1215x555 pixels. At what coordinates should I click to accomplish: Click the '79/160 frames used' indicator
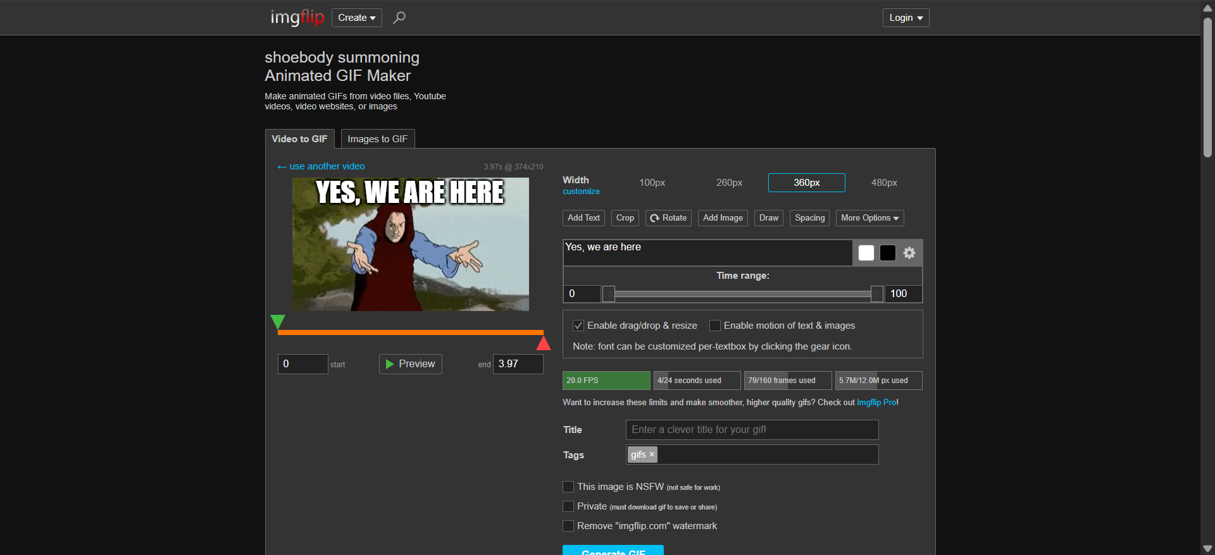click(788, 381)
